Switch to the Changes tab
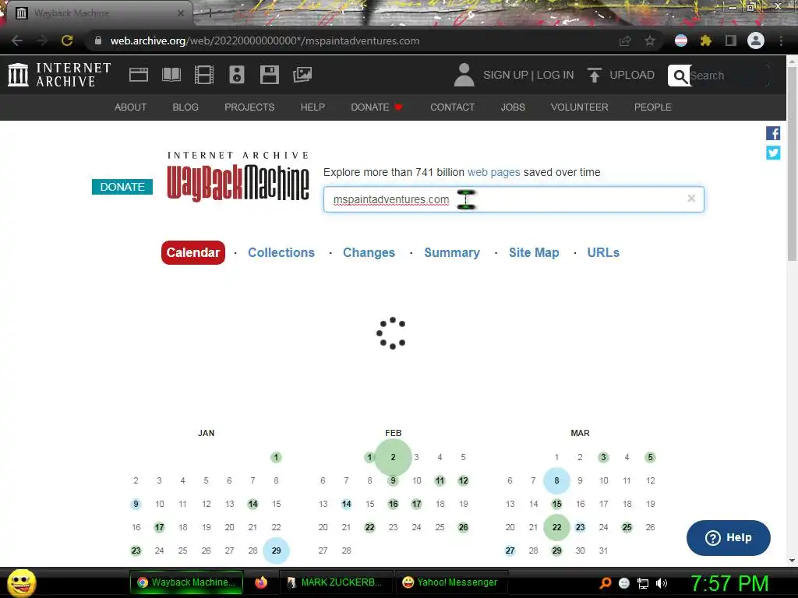Viewport: 798px width, 598px height. click(369, 253)
